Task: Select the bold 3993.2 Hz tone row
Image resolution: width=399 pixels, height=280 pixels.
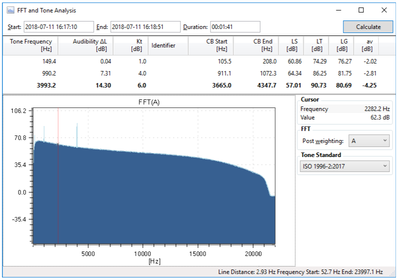Action: click(x=150, y=85)
